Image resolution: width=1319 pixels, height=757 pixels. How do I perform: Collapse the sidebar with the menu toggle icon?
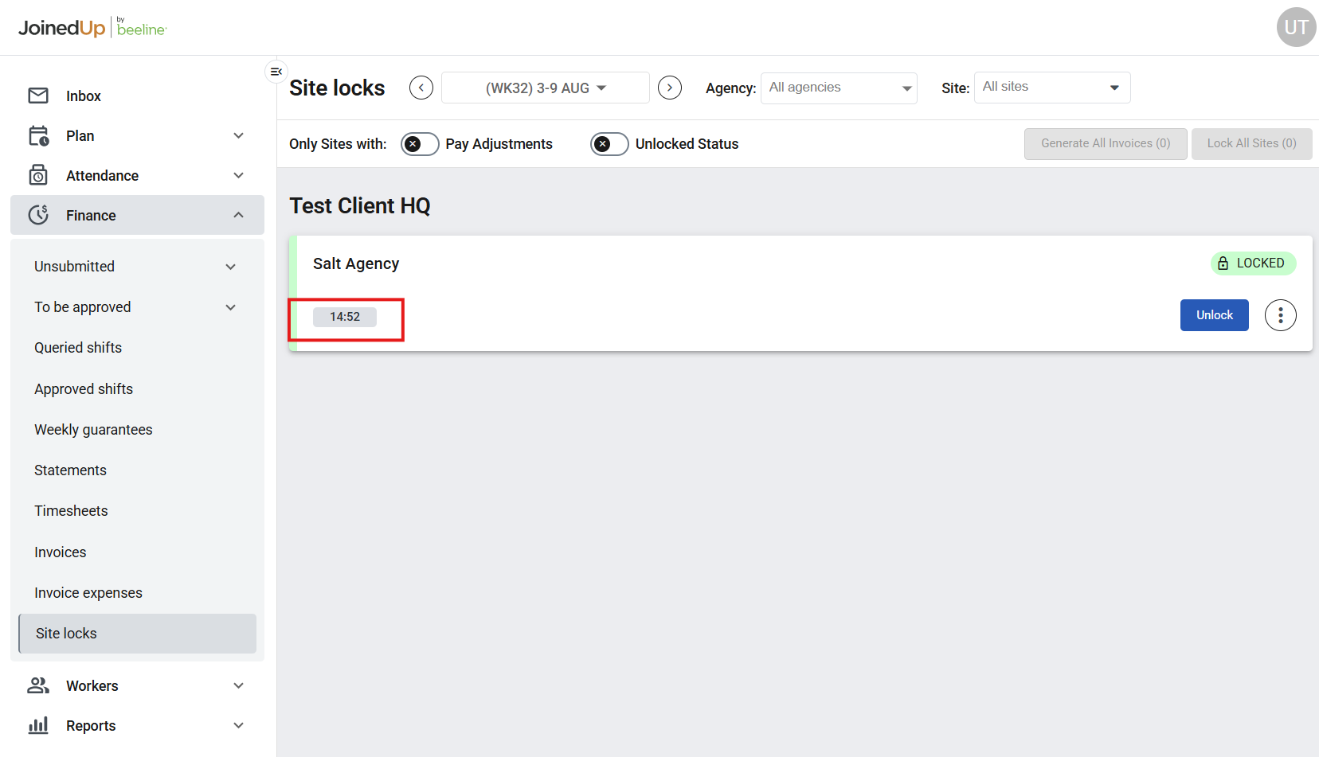[276, 72]
